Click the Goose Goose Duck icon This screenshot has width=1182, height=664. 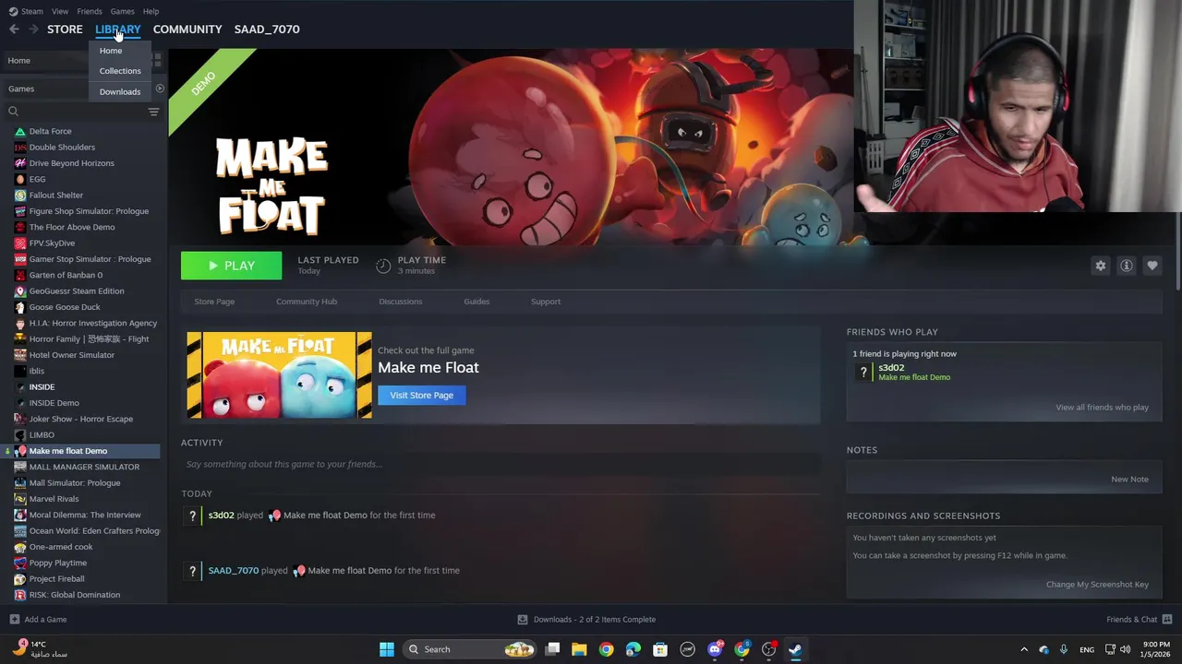click(x=20, y=307)
